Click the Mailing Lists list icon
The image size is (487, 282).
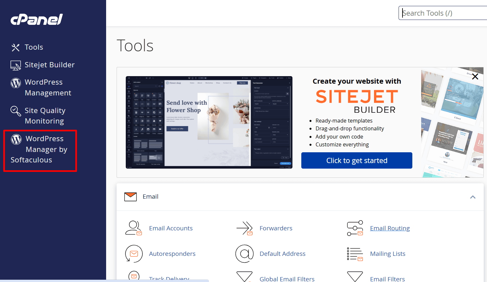pos(355,254)
